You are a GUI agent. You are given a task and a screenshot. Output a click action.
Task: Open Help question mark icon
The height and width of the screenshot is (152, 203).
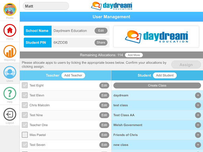click(x=10, y=93)
